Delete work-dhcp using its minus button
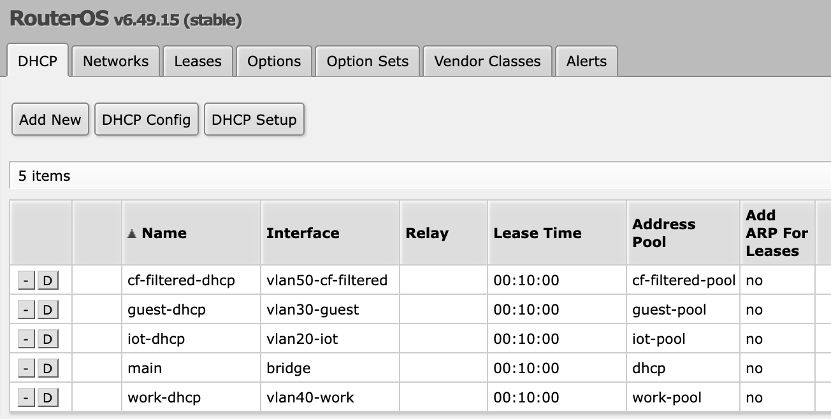 25,398
